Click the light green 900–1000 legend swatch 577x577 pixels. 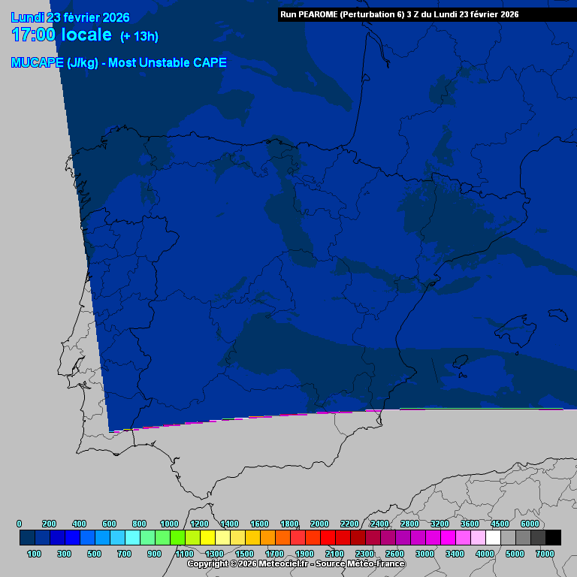point(162,538)
